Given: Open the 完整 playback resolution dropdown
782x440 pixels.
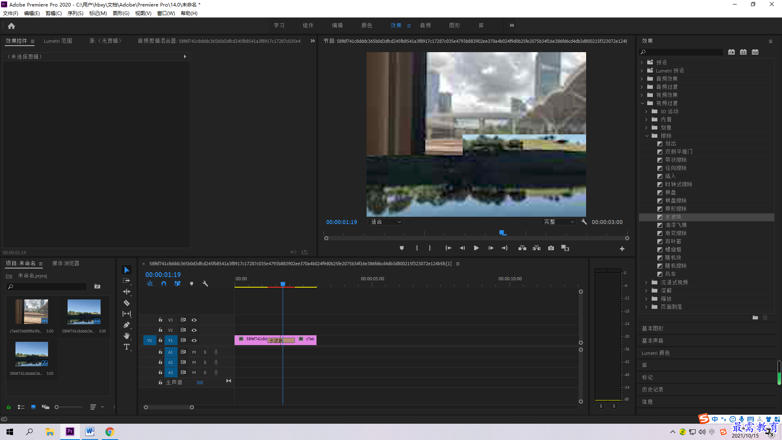Looking at the screenshot, I should click(x=559, y=222).
